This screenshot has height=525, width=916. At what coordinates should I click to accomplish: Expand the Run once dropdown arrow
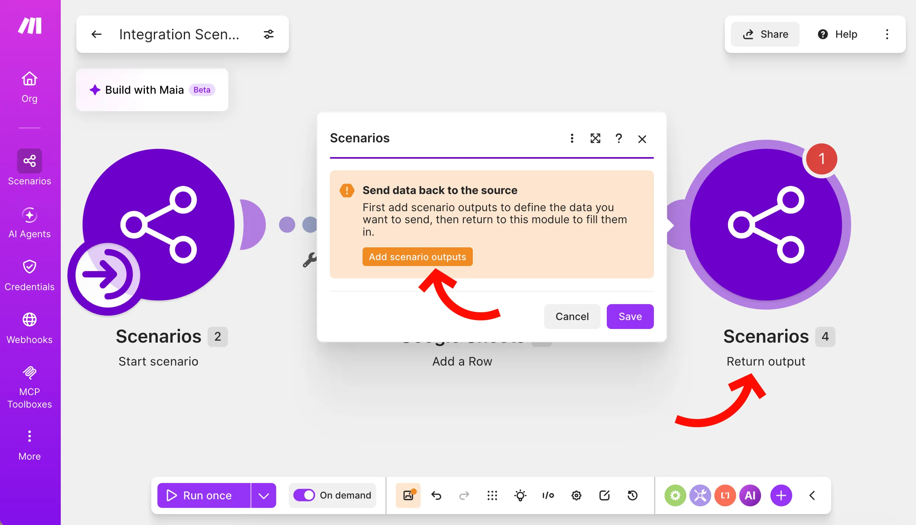coord(264,495)
